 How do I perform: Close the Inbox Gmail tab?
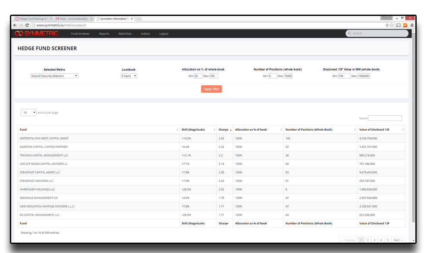pos(91,19)
